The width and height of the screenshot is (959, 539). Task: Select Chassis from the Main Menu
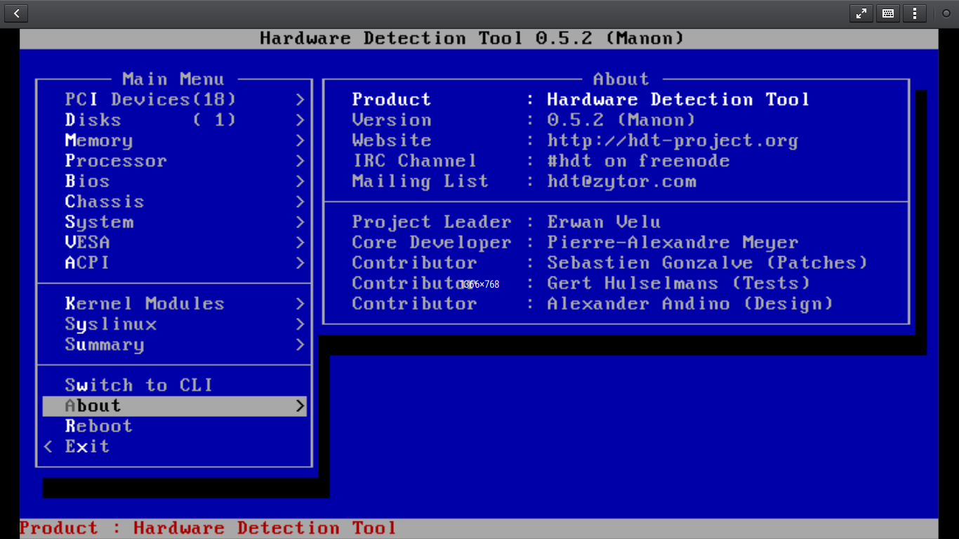coord(105,201)
